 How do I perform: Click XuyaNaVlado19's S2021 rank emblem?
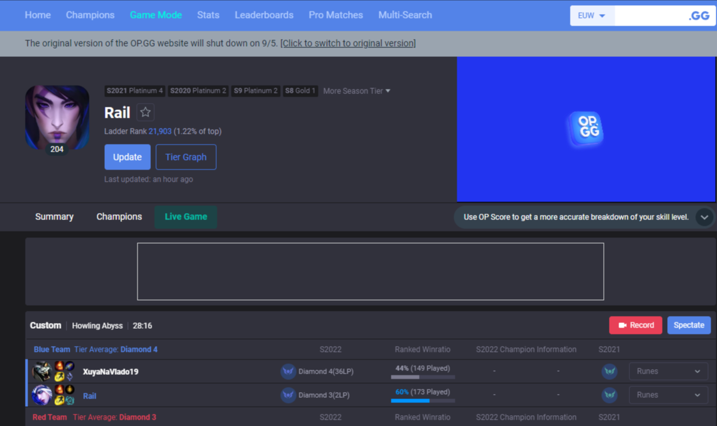click(x=610, y=371)
